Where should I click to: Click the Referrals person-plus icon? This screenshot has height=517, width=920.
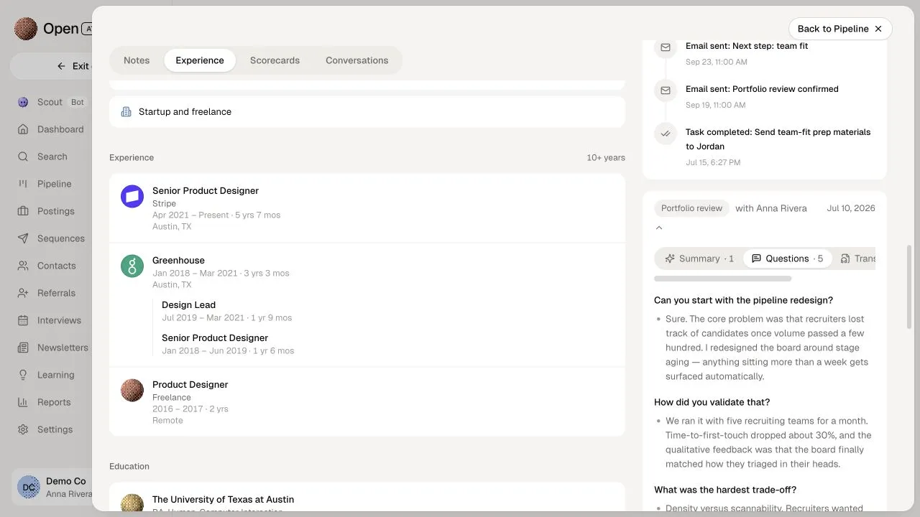(23, 293)
